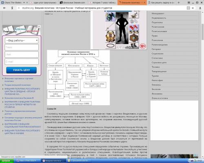Click the 'УЗНАТЬ ЦЕНУ' button

pyautogui.click(x=22, y=70)
